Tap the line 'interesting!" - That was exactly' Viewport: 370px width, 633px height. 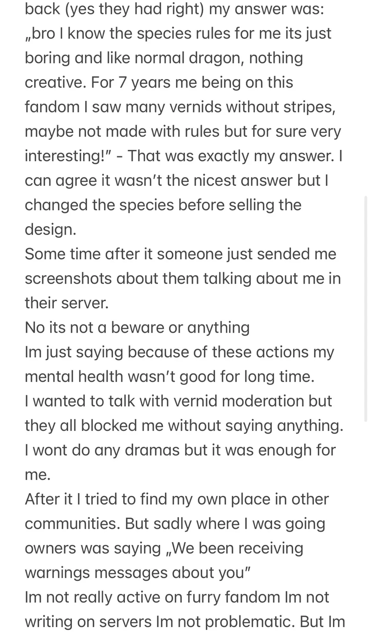point(184,156)
